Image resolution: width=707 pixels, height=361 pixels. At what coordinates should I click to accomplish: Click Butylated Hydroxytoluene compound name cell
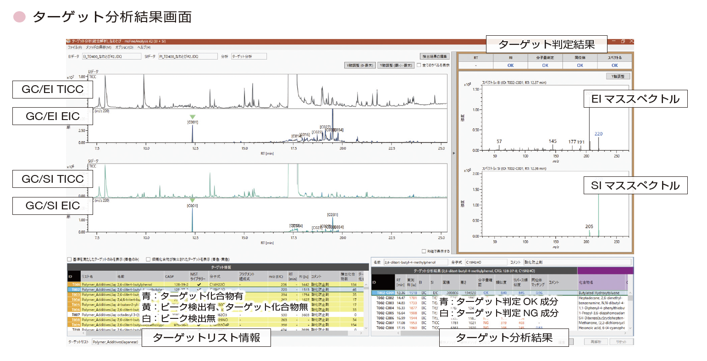(601, 293)
